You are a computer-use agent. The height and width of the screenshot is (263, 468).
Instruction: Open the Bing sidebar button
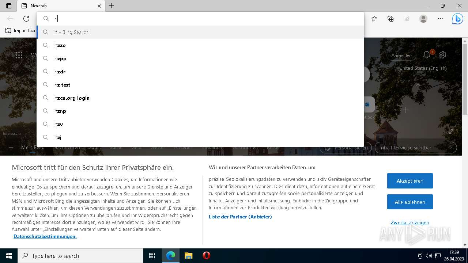click(457, 19)
